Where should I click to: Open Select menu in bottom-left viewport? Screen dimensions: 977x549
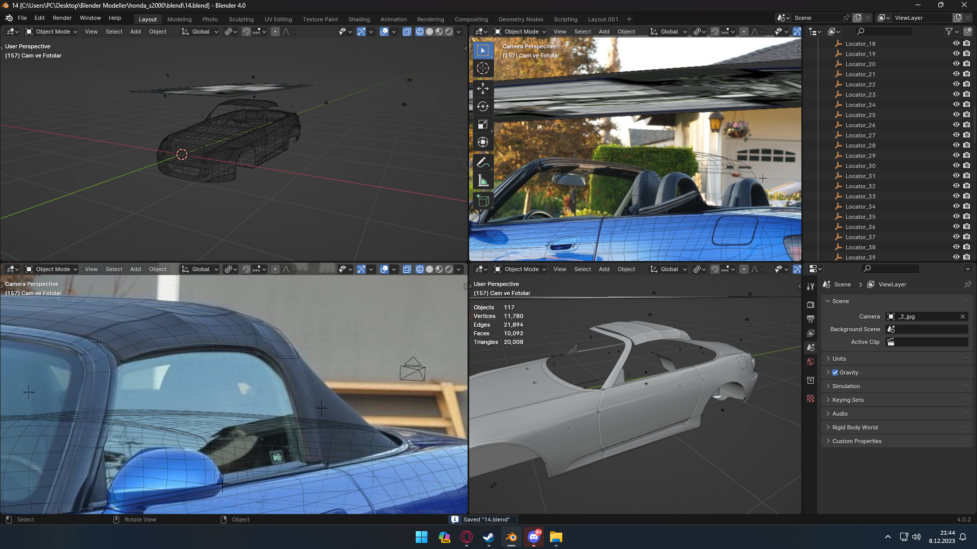click(114, 269)
